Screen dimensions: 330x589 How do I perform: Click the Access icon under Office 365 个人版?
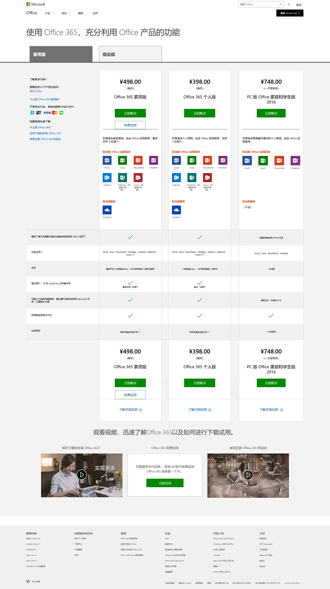(207, 178)
